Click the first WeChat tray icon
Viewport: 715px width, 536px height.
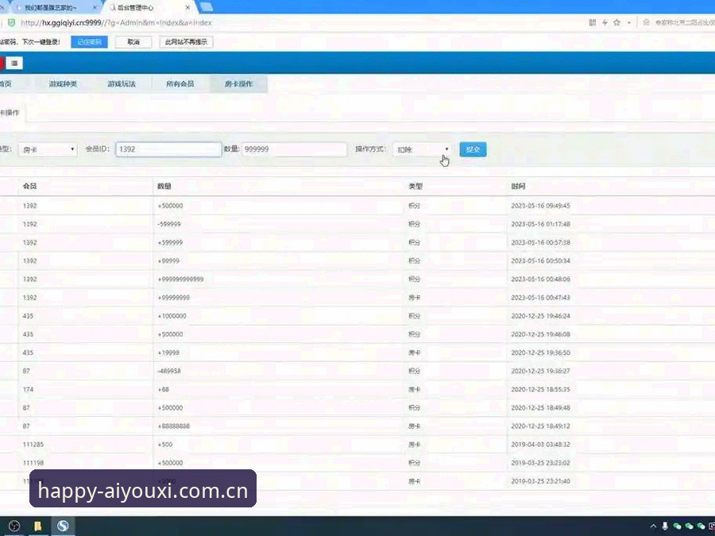tap(677, 526)
